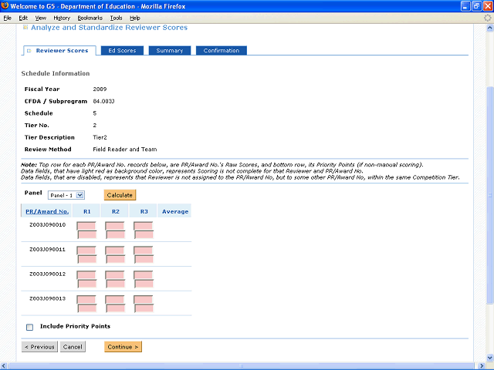Click the vertical scrollbar thumb
Screen dimensions: 494x370
pyautogui.click(x=489, y=195)
